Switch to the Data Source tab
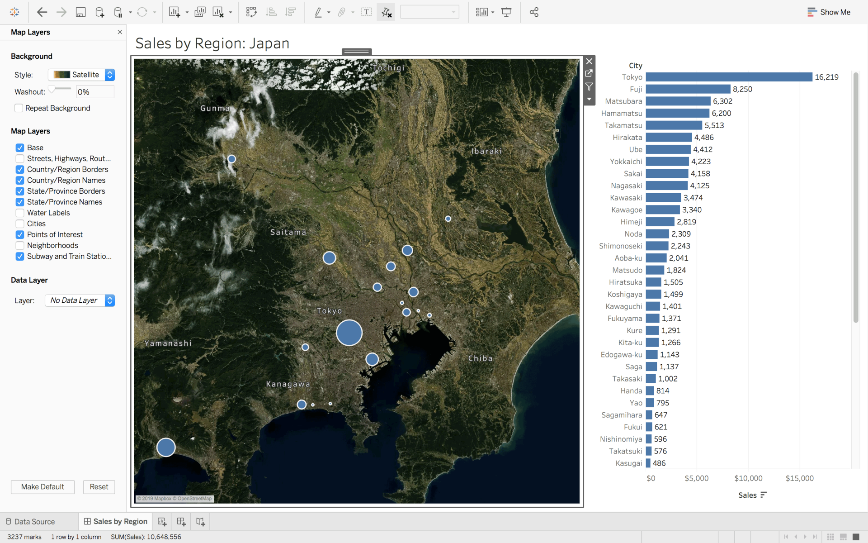 point(30,522)
